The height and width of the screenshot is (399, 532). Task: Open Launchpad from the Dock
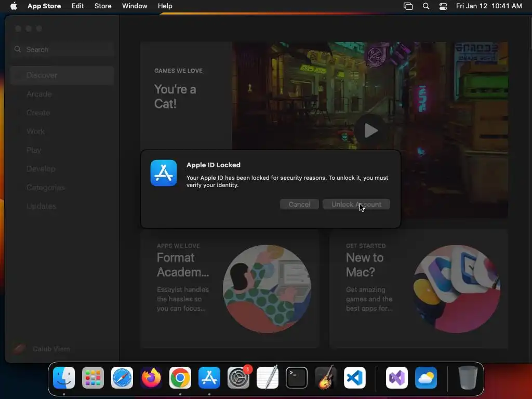coord(93,378)
